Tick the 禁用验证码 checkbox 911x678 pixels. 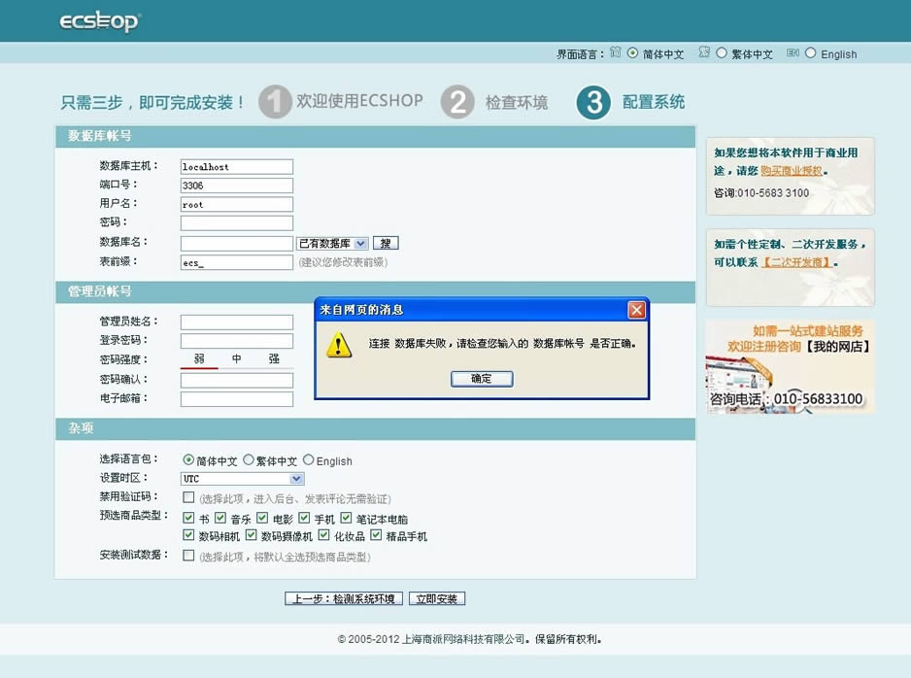pos(188,497)
